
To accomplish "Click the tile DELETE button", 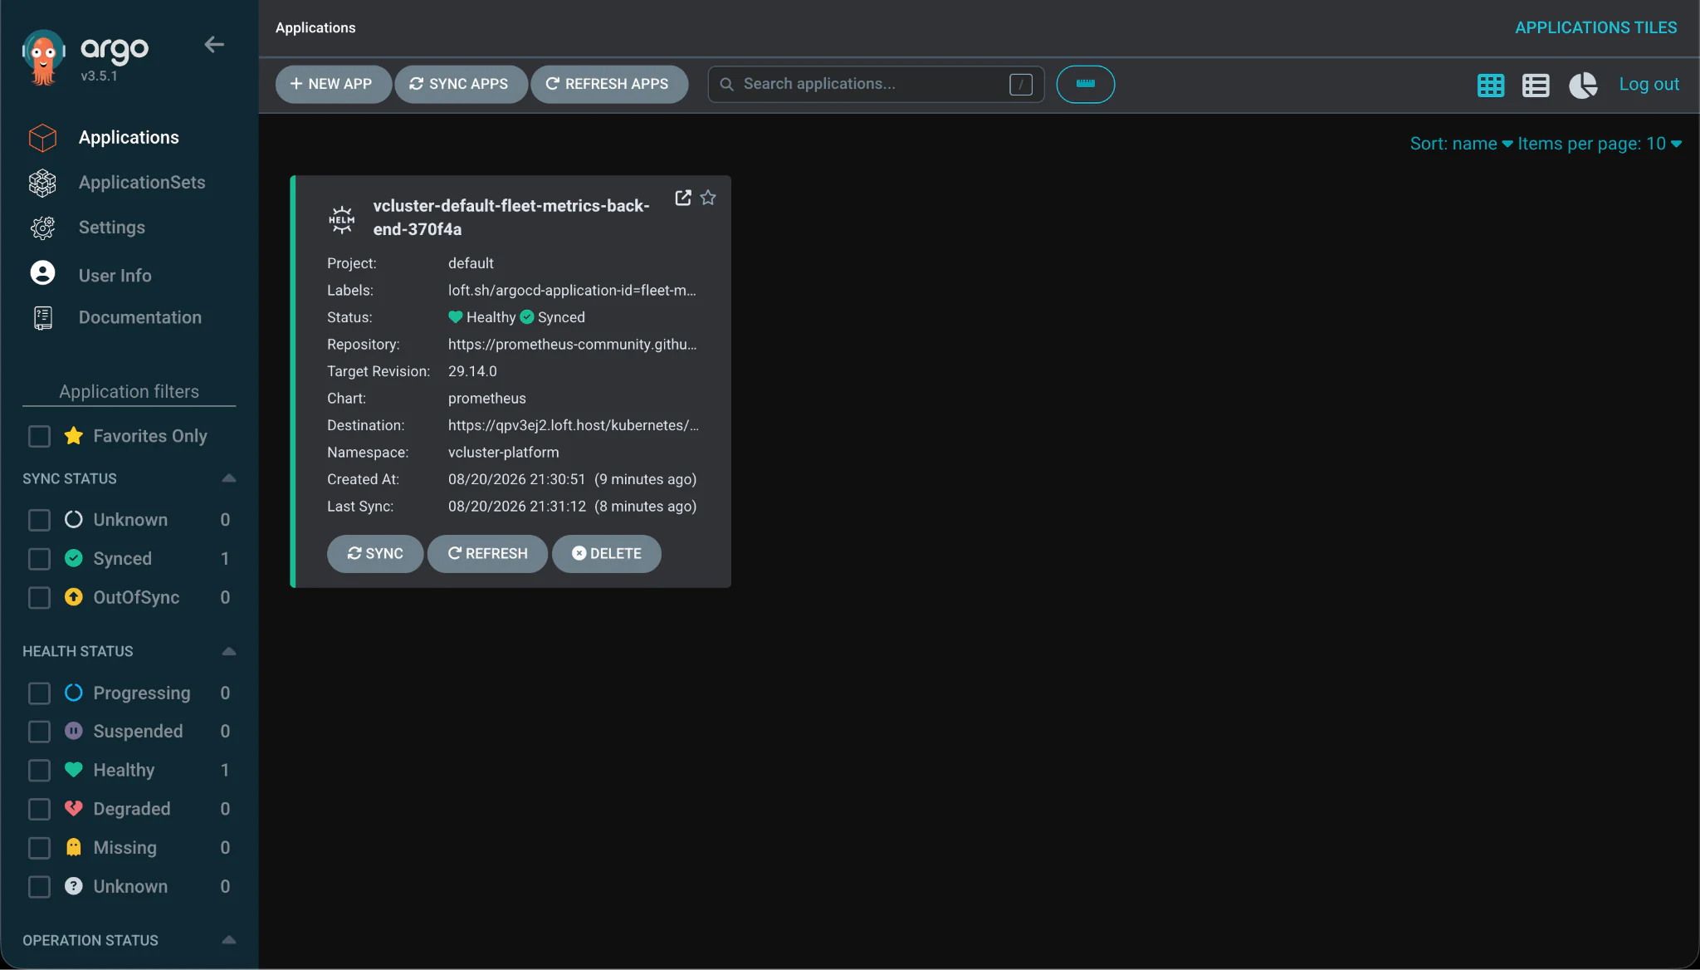I will [606, 554].
